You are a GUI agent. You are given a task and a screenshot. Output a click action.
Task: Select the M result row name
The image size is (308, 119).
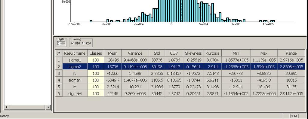[75, 87]
